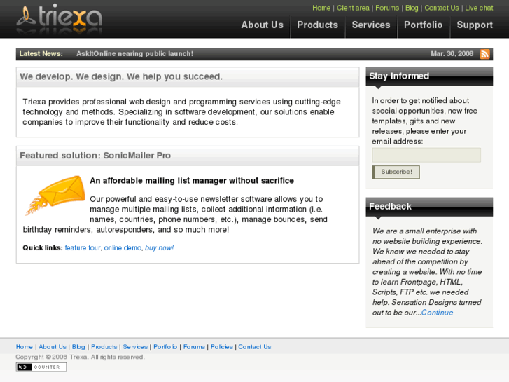Image resolution: width=509 pixels, height=382 pixels.
Task: Click the 'Feedback' panel heading
Action: coord(390,207)
